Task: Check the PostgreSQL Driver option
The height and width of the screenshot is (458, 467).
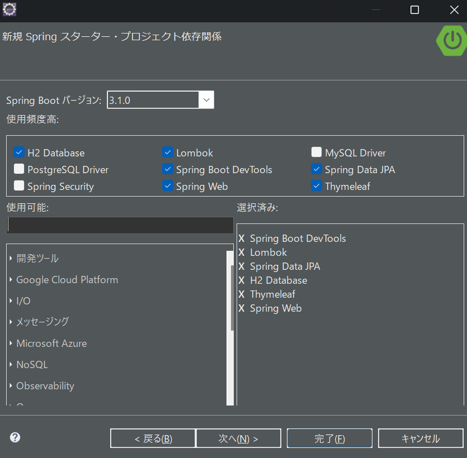Action: (18, 169)
